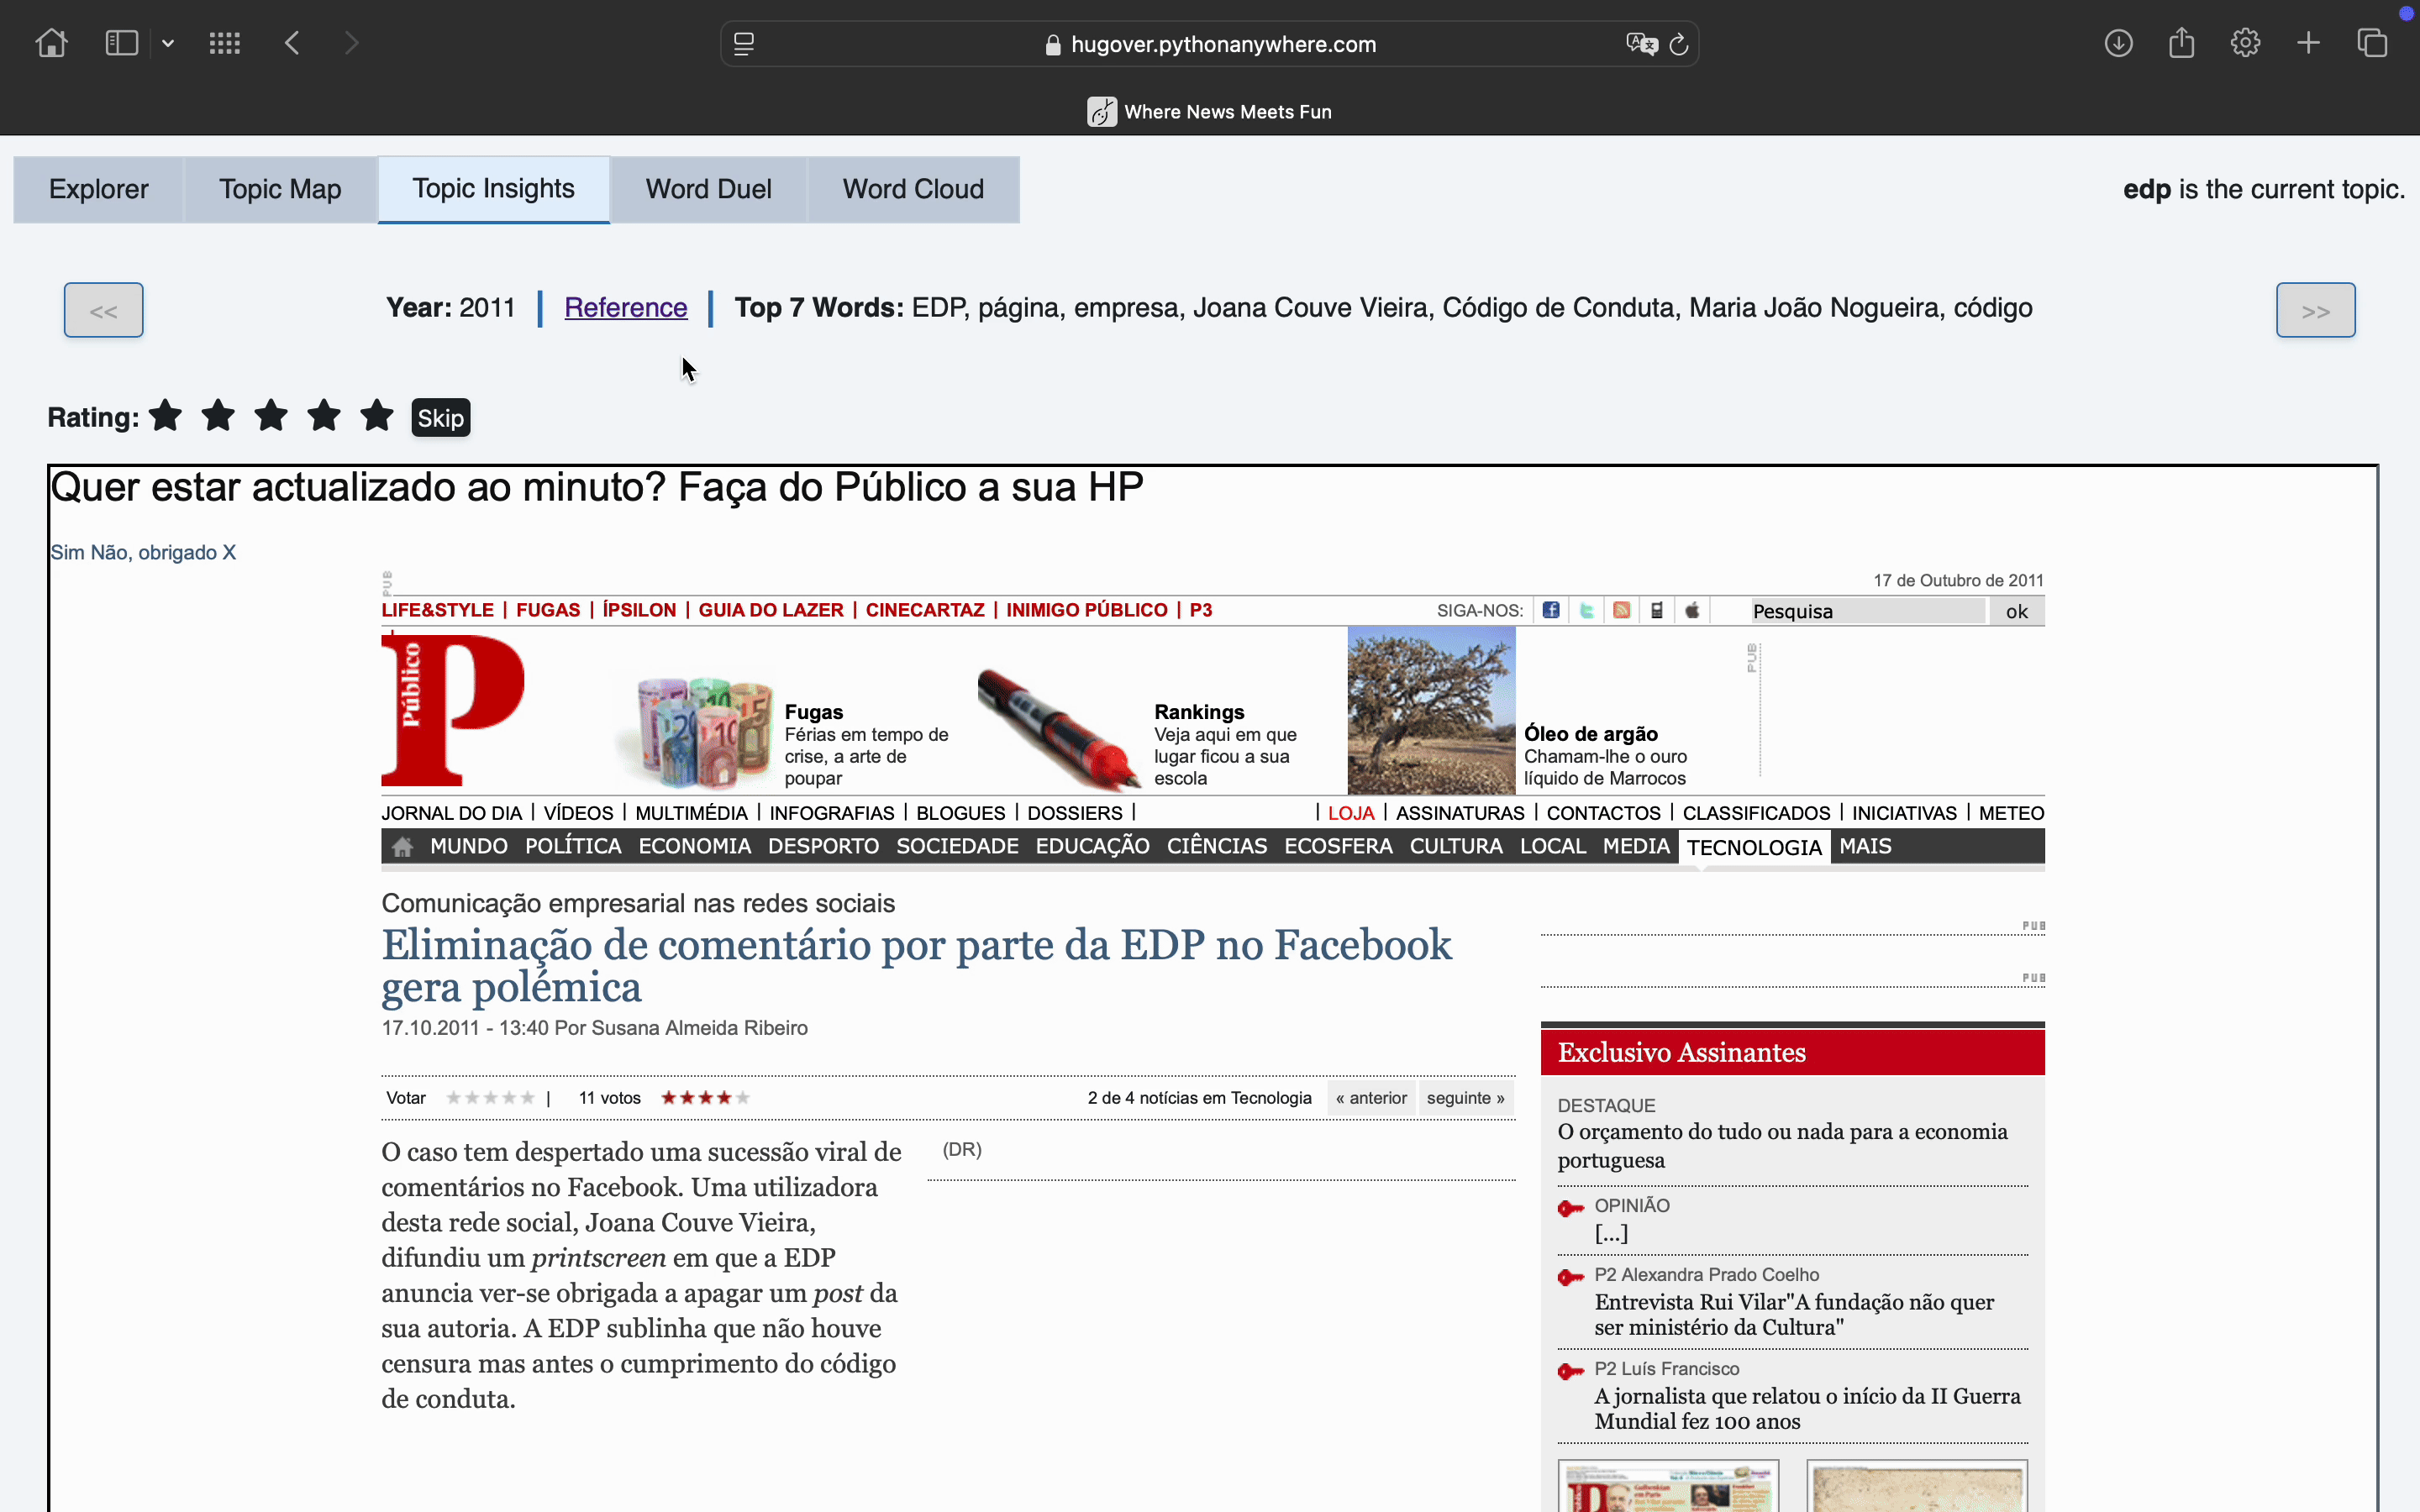Open the tab grid overview icon
Screen dimensions: 2420x1512
point(224,43)
